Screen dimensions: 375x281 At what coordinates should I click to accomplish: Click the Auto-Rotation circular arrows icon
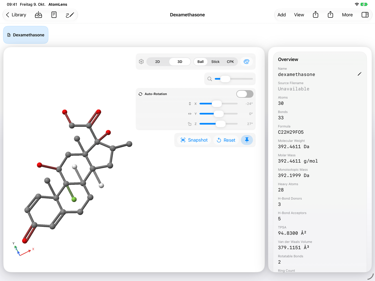click(x=140, y=94)
